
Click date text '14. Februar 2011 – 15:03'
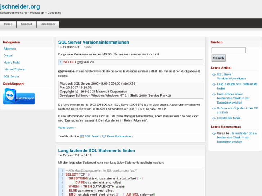75,47
